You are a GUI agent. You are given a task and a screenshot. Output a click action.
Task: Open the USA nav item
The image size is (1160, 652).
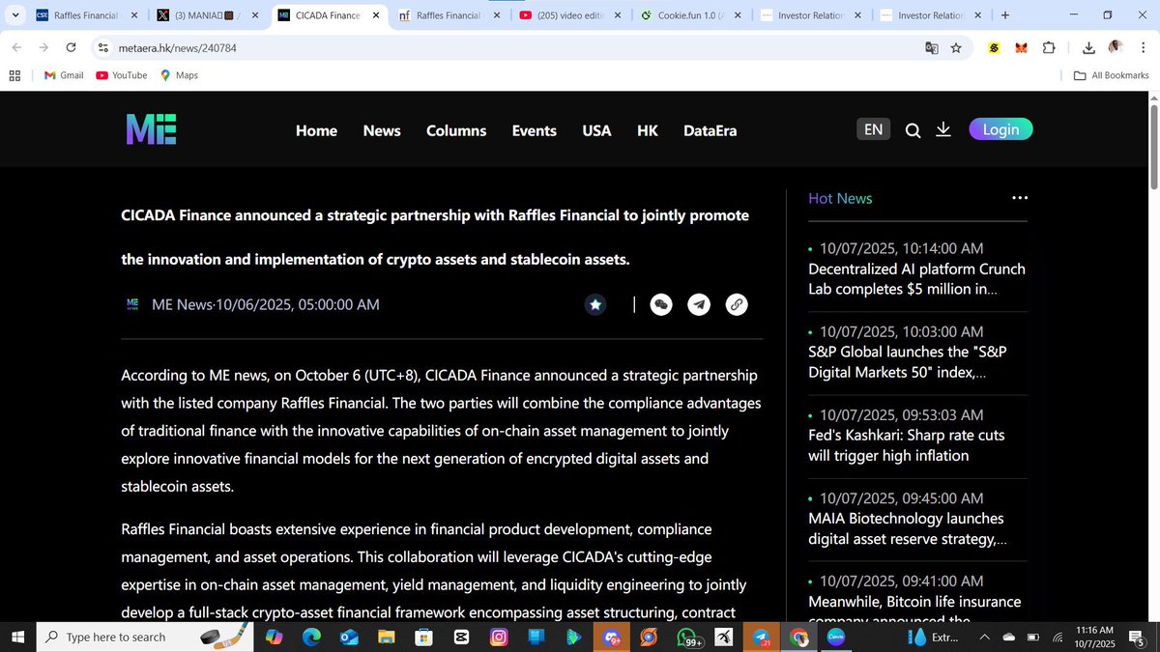pyautogui.click(x=596, y=130)
